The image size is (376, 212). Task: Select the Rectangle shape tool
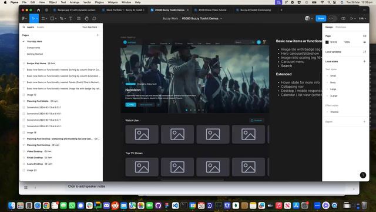52,18
